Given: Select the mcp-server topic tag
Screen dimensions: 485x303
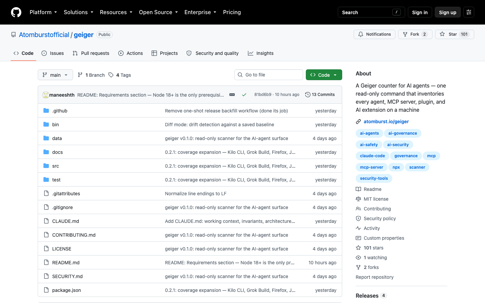Looking at the screenshot, I should [x=371, y=167].
